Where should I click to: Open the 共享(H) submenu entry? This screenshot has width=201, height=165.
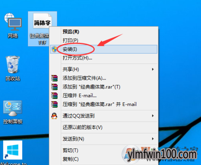coord(104,69)
